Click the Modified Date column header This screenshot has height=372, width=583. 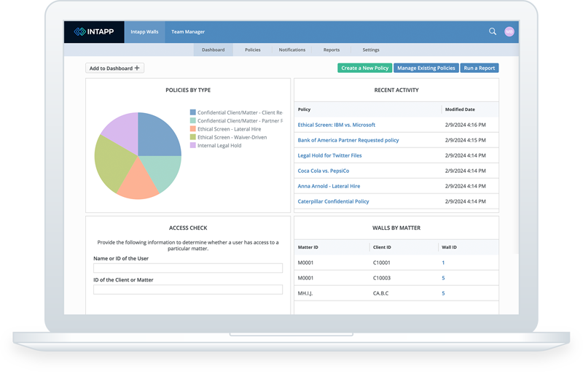click(x=460, y=109)
